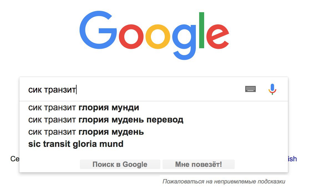Click the partially hidden "Се" text at left

(14, 159)
